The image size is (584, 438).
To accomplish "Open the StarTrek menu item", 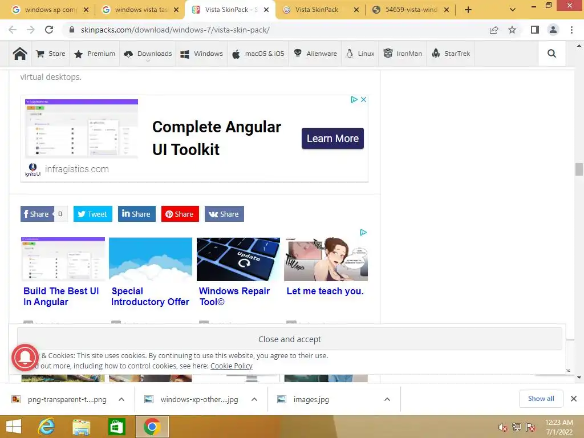I will (x=451, y=54).
